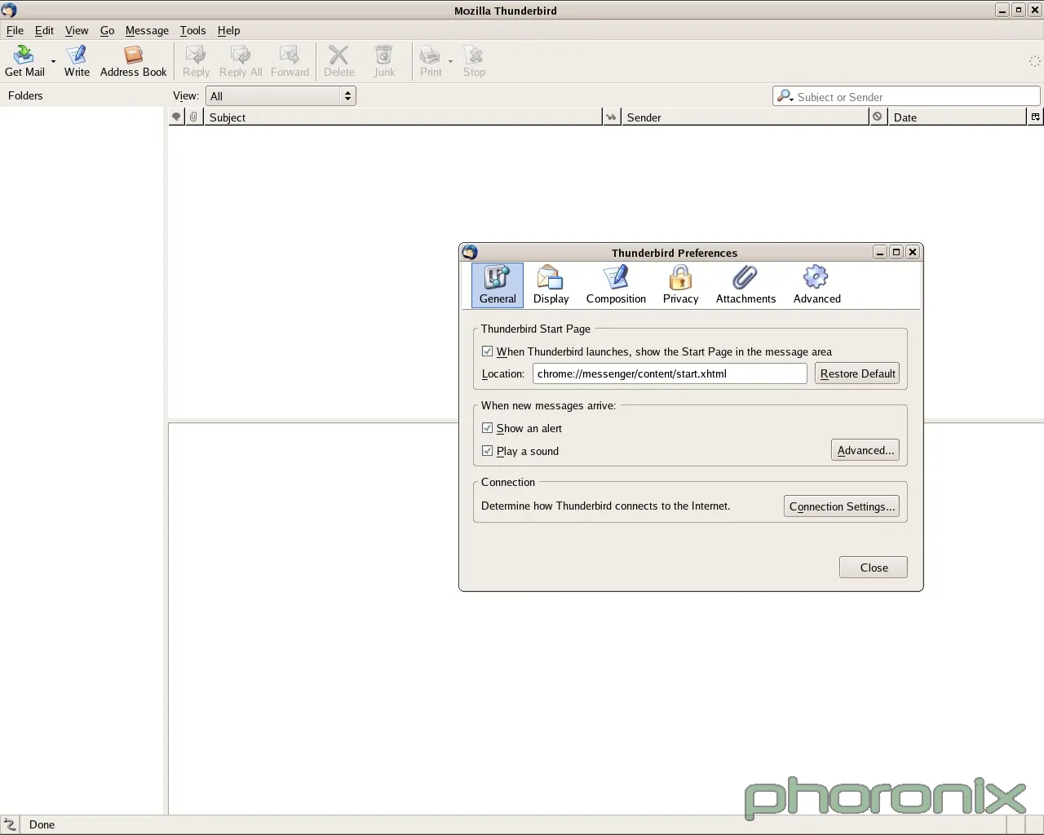Sort messages by Subject column
The width and height of the screenshot is (1044, 835).
click(402, 117)
